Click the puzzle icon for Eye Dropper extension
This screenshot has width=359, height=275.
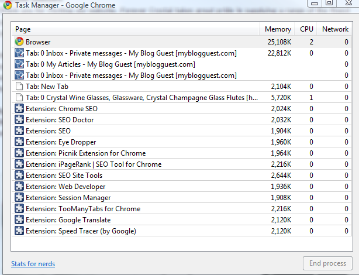point(19,142)
